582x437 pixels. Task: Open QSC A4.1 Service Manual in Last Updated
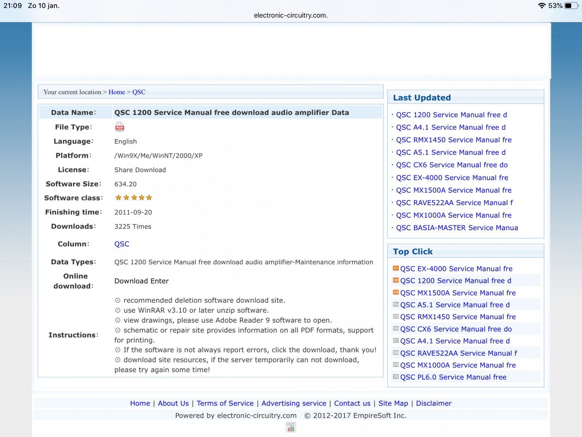click(451, 127)
